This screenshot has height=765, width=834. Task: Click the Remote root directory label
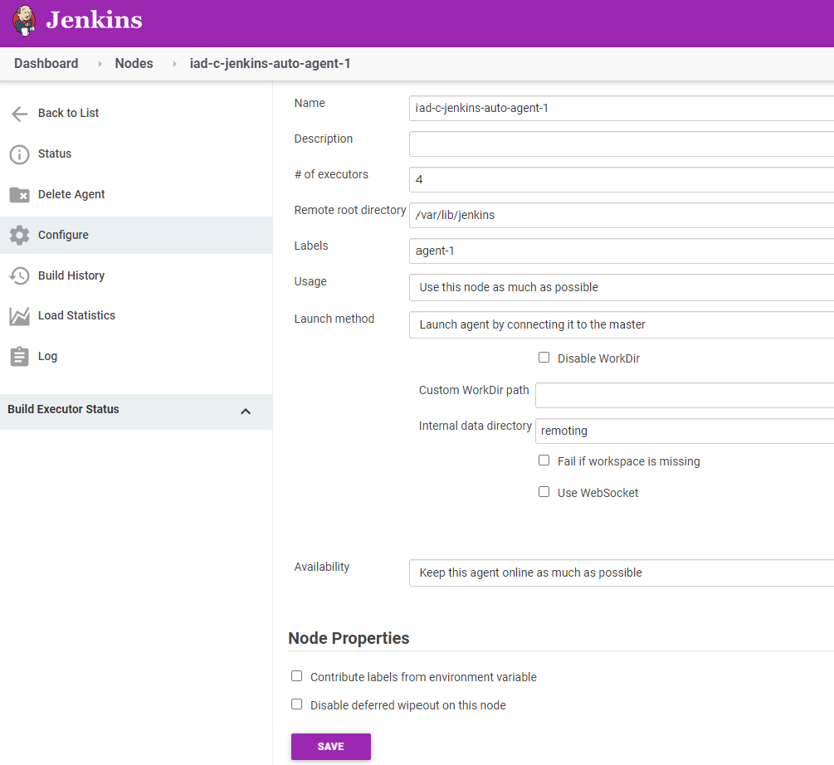click(x=350, y=210)
